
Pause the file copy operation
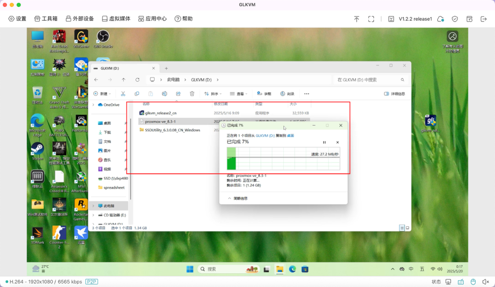(324, 142)
